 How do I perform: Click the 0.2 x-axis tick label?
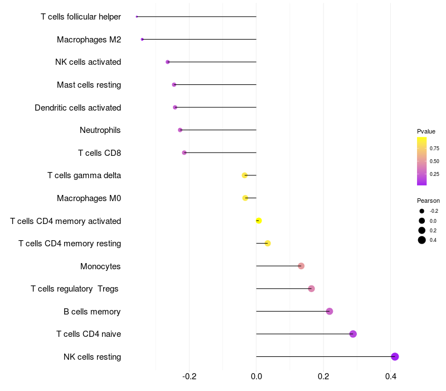pos(323,376)
